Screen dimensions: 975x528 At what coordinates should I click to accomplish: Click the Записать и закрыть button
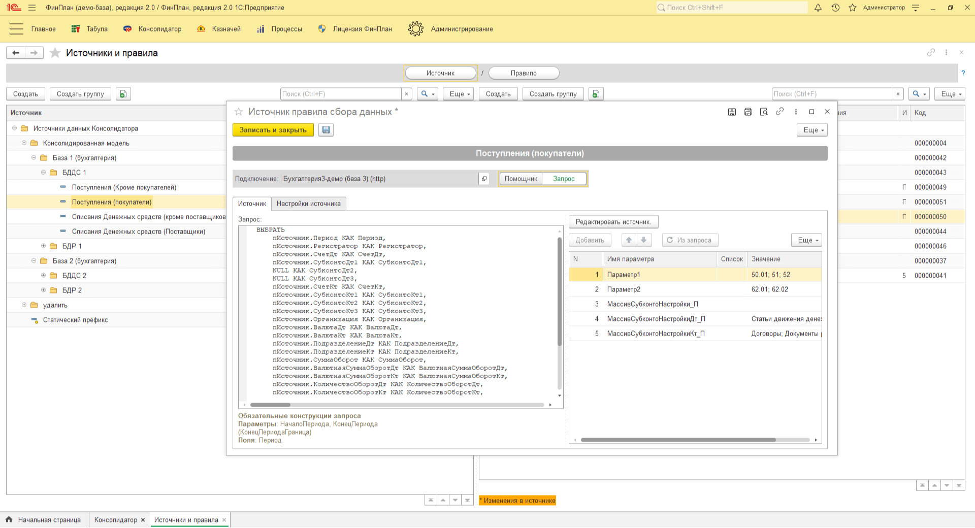[x=273, y=130]
